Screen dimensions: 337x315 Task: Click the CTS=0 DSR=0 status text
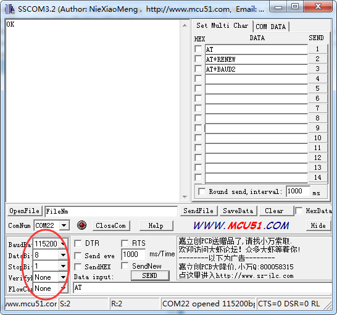(x=289, y=304)
